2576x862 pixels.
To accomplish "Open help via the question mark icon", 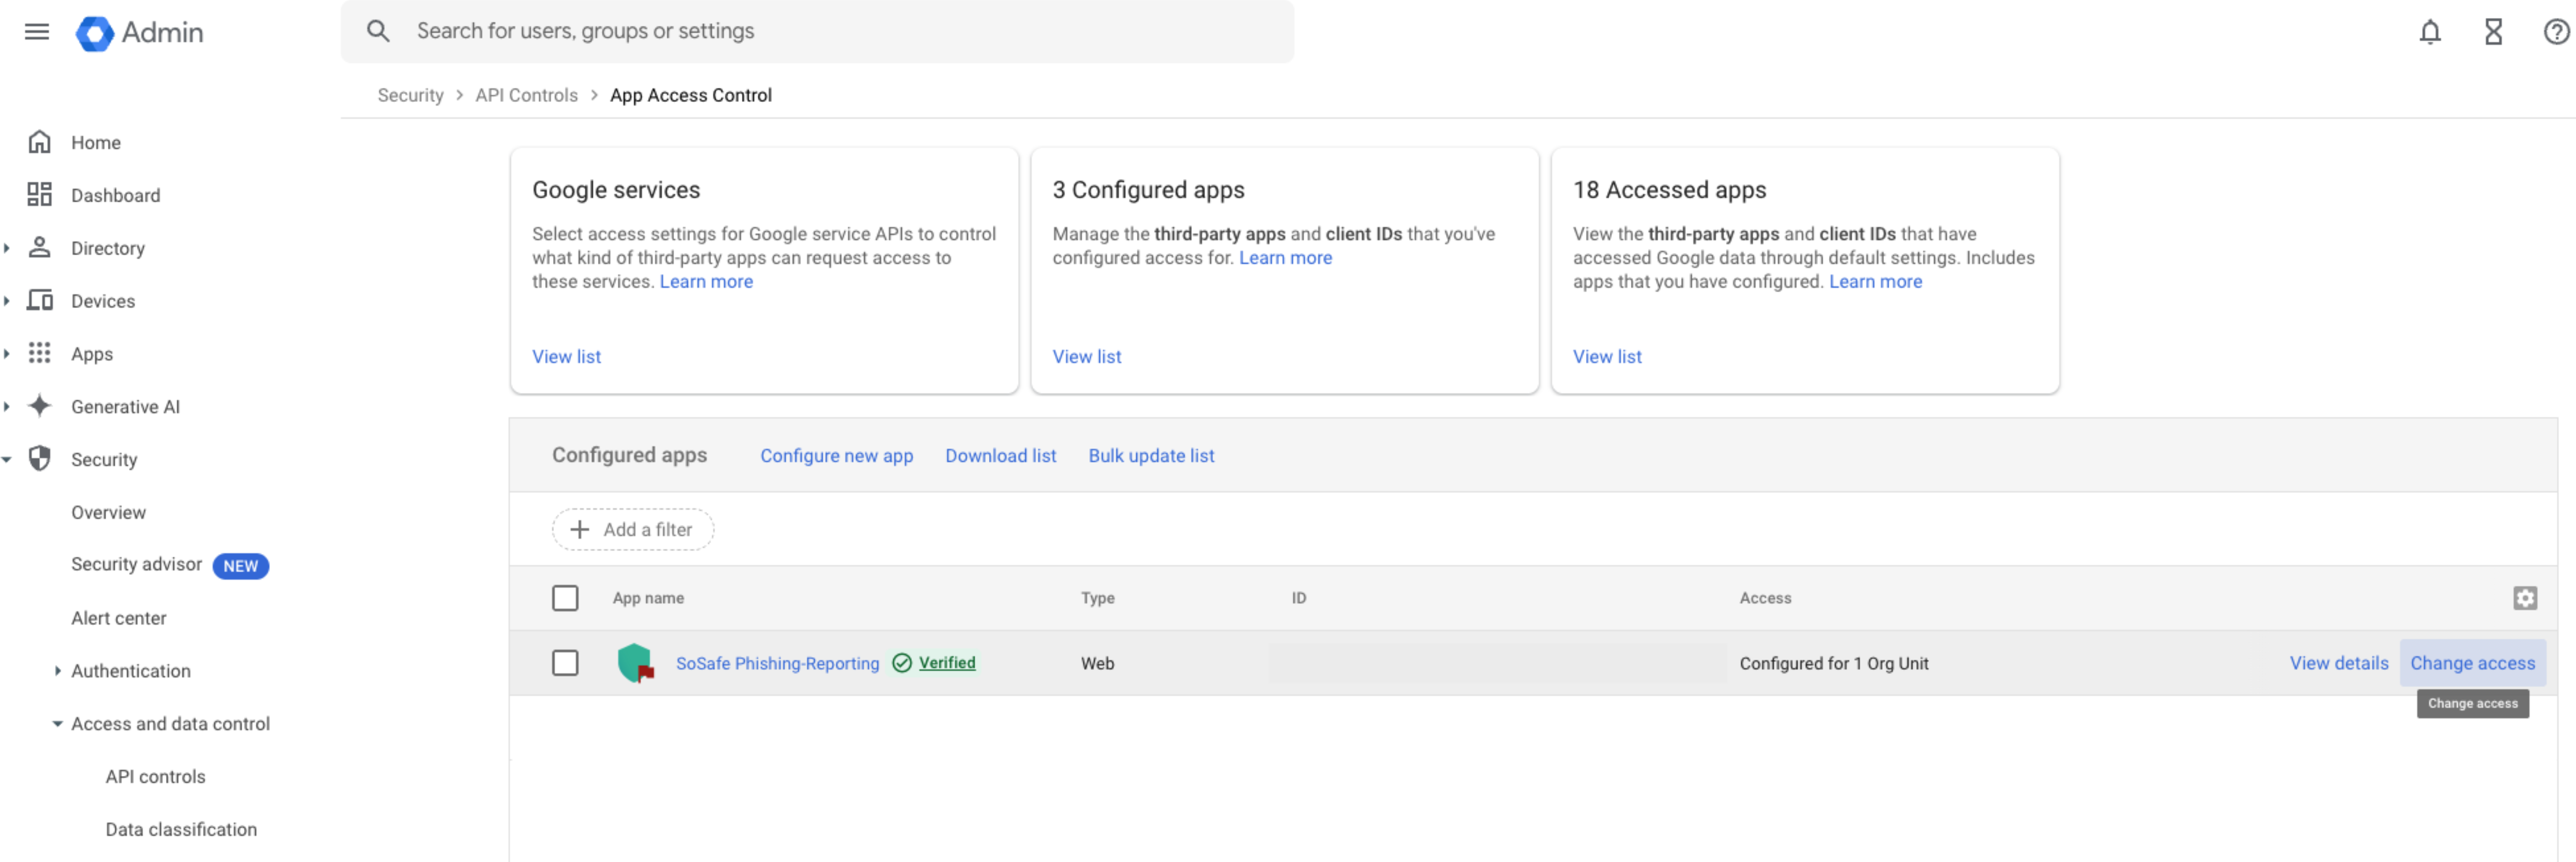I will pyautogui.click(x=2556, y=31).
